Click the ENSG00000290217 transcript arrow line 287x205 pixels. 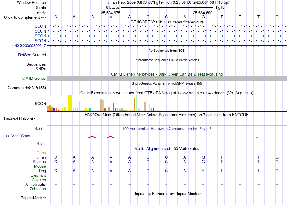tap(167, 45)
